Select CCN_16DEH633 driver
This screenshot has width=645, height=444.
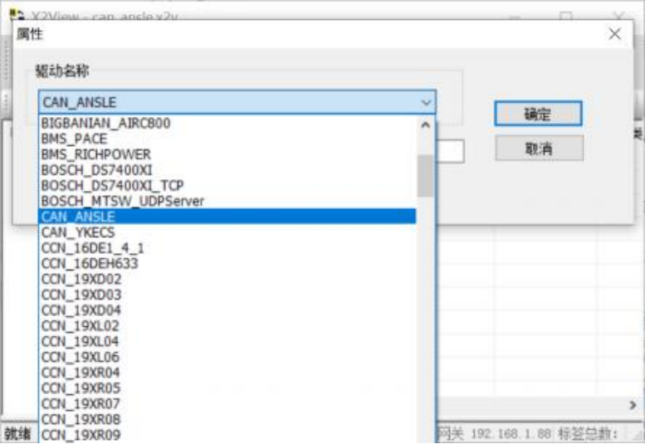pos(227,264)
